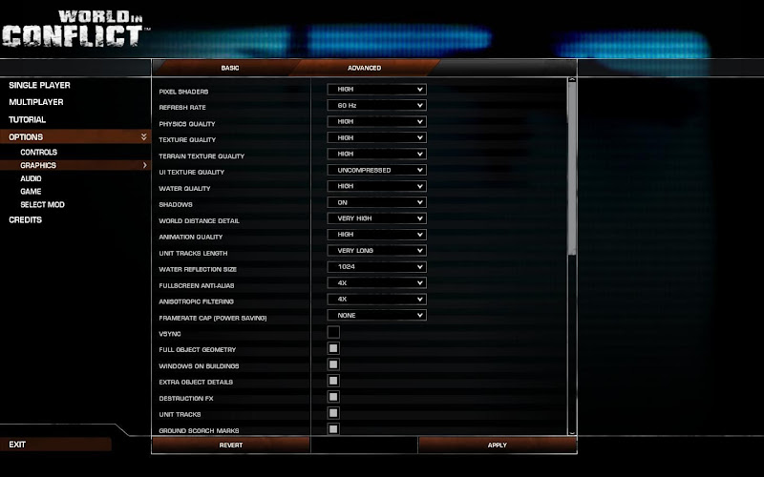Image resolution: width=764 pixels, height=477 pixels.
Task: Click the Graphics submenu arrow icon
Action: pyautogui.click(x=145, y=165)
